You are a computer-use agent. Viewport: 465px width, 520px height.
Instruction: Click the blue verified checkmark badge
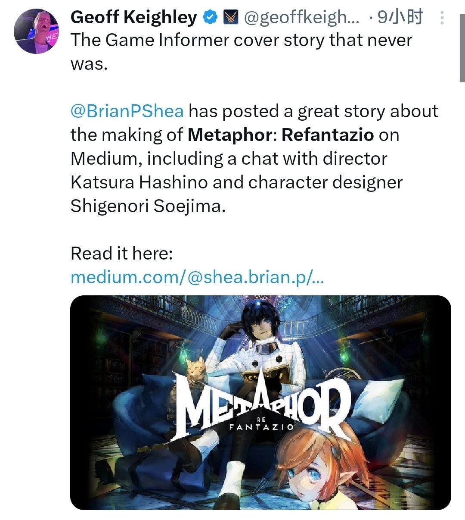click(x=210, y=18)
